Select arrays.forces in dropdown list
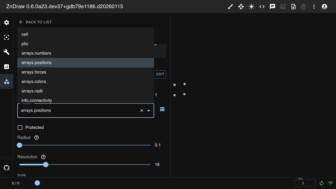This screenshot has width=336, height=189. point(86,72)
